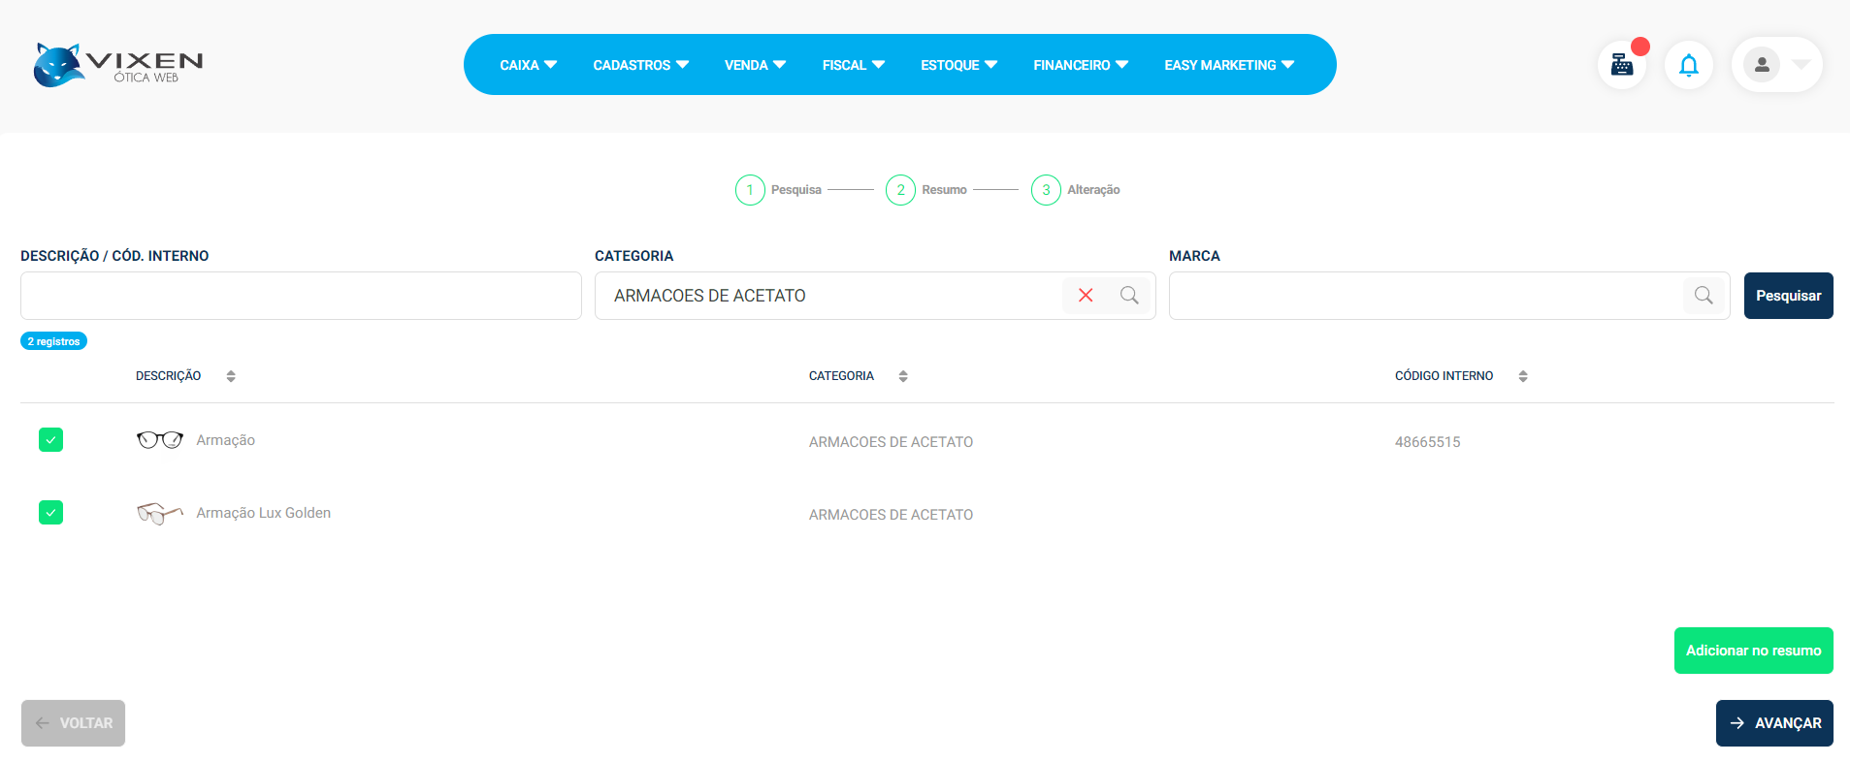Open the notifications bell

(x=1688, y=65)
